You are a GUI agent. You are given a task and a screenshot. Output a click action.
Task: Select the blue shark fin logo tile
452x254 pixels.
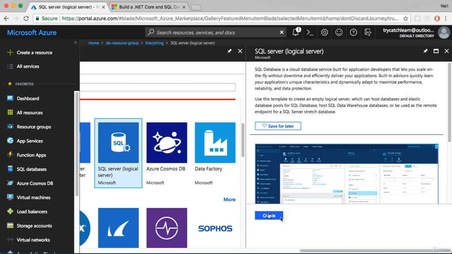coord(118,228)
